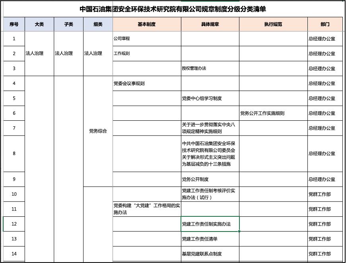The image size is (346, 263).
Task: Select the 细类 header cell
Action: click(x=98, y=24)
